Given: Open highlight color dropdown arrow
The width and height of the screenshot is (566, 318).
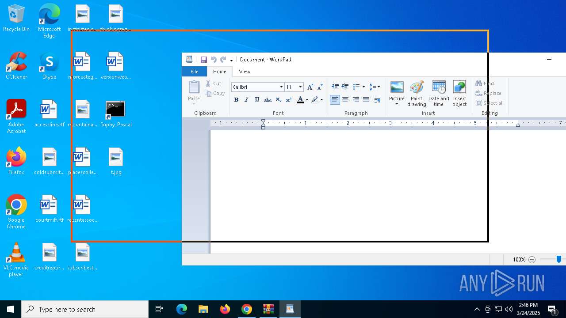Looking at the screenshot, I should 321,100.
